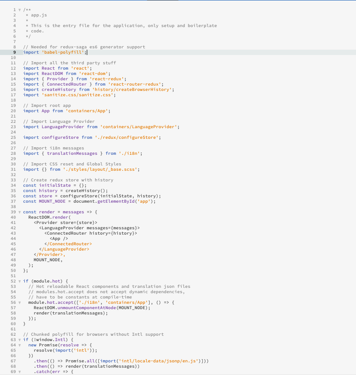The width and height of the screenshot is (356, 377).
Task: Fold the module.hot.accept callback at line 56
Action: coord(19,302)
